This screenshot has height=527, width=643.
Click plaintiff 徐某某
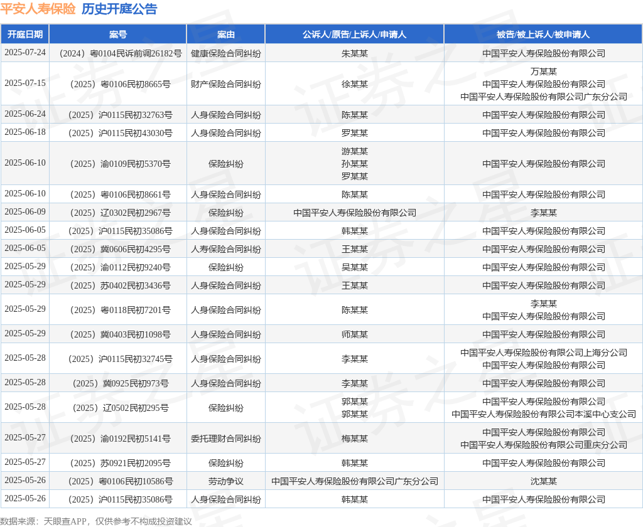355,84
